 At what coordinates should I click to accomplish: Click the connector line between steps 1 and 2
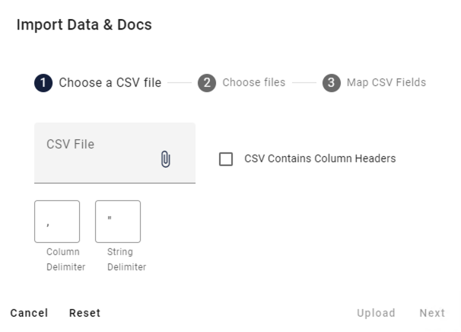pyautogui.click(x=180, y=83)
